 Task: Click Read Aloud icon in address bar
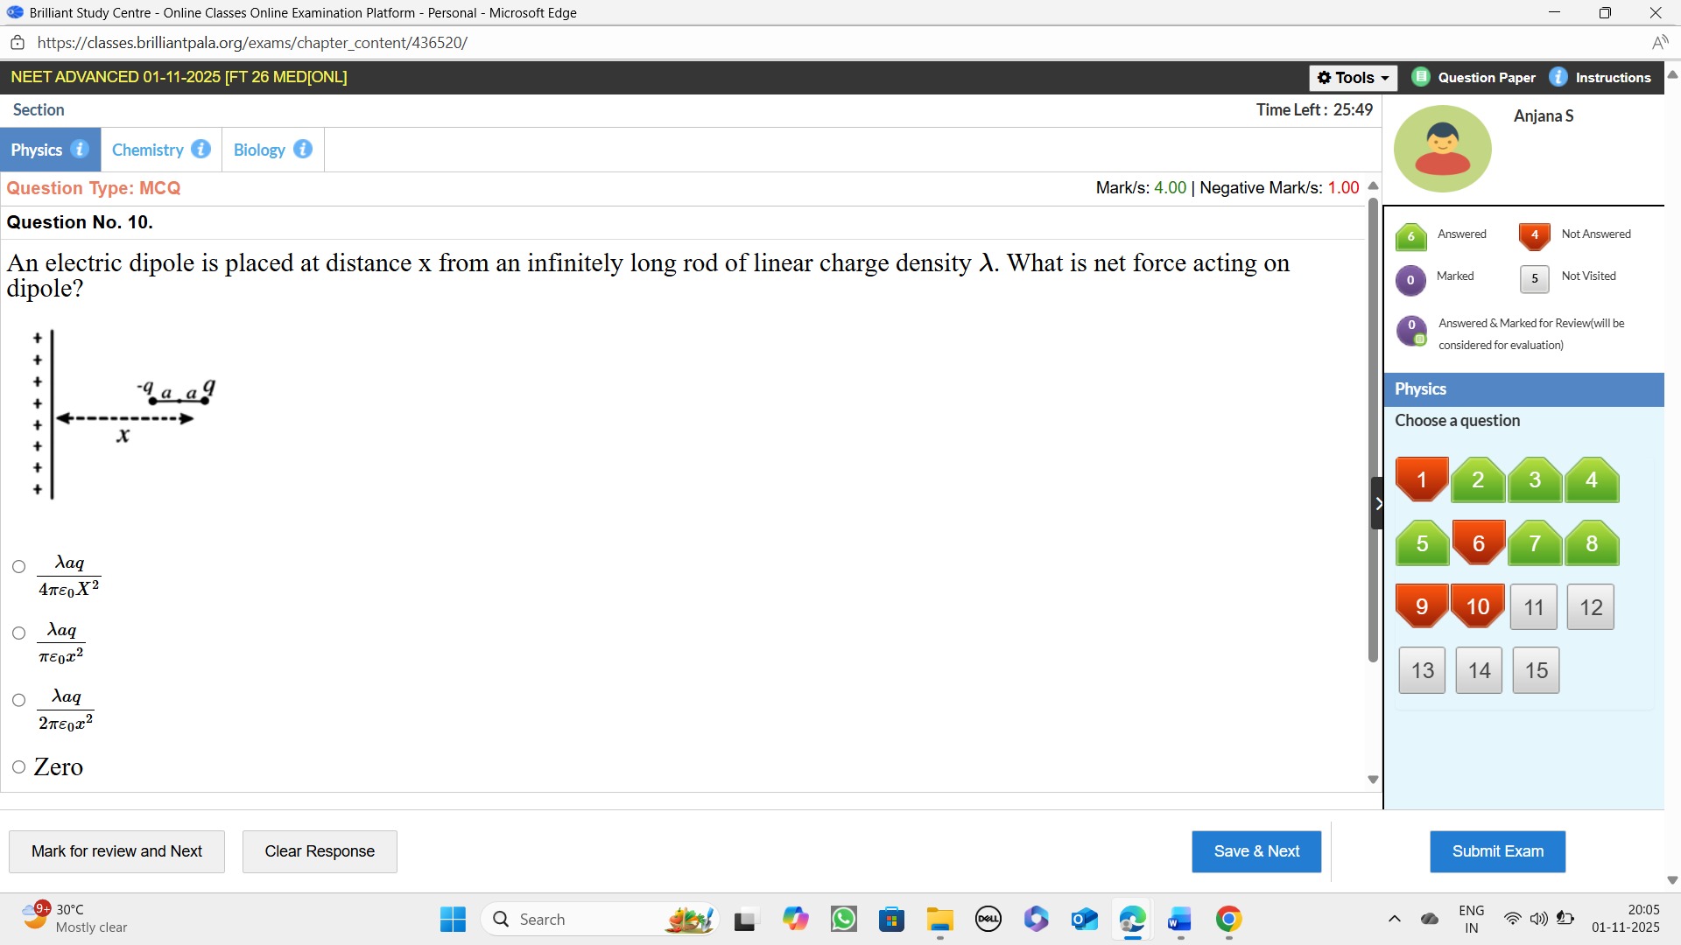[x=1659, y=43]
